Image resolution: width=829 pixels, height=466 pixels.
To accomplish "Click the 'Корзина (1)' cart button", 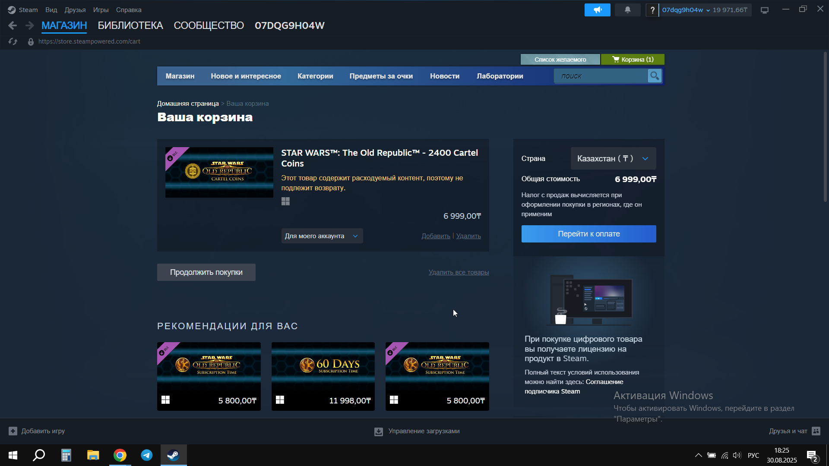I will 633,60.
